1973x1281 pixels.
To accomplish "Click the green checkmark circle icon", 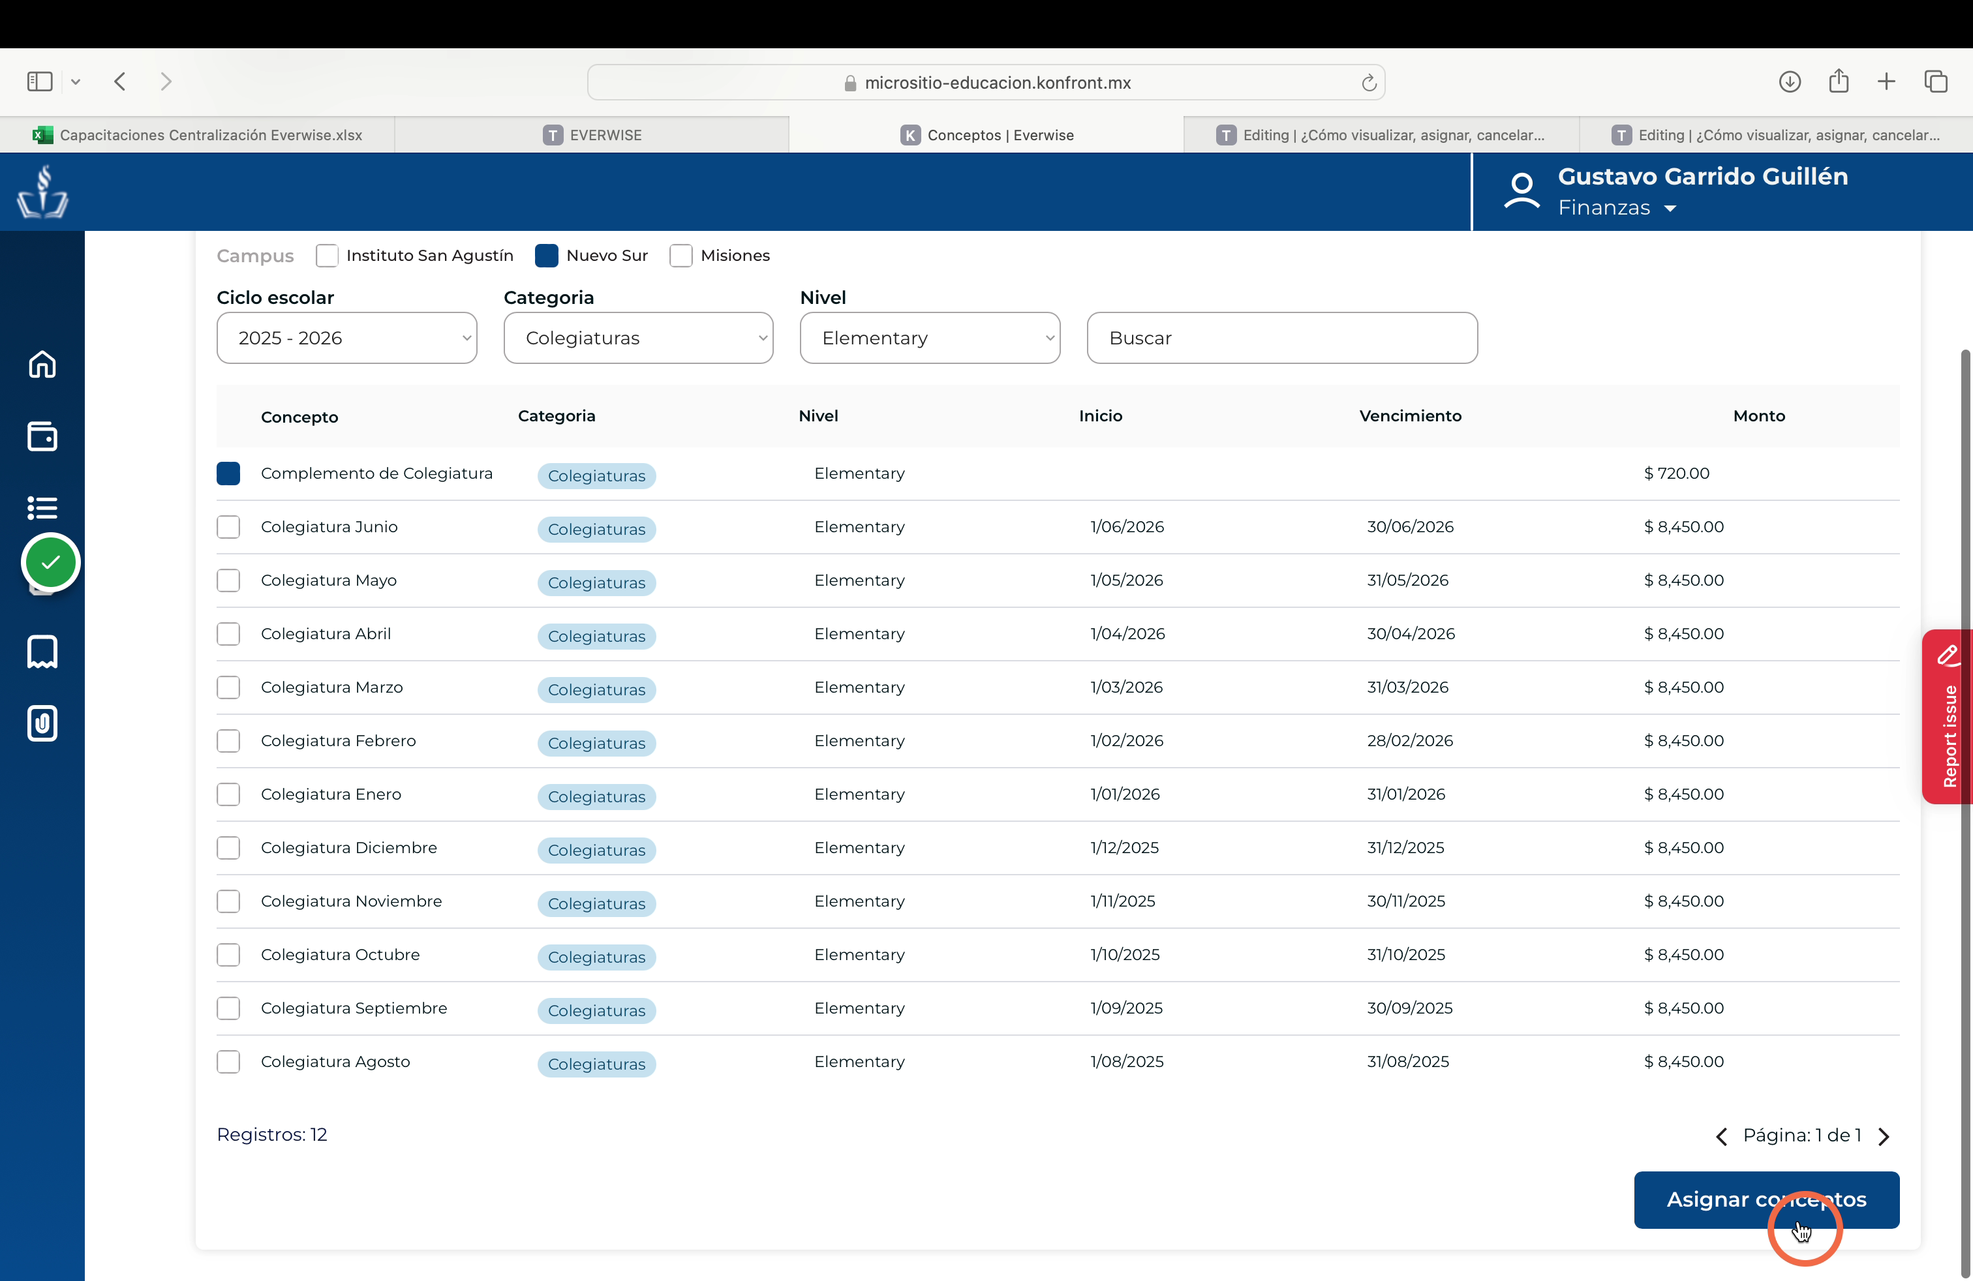I will pyautogui.click(x=51, y=563).
